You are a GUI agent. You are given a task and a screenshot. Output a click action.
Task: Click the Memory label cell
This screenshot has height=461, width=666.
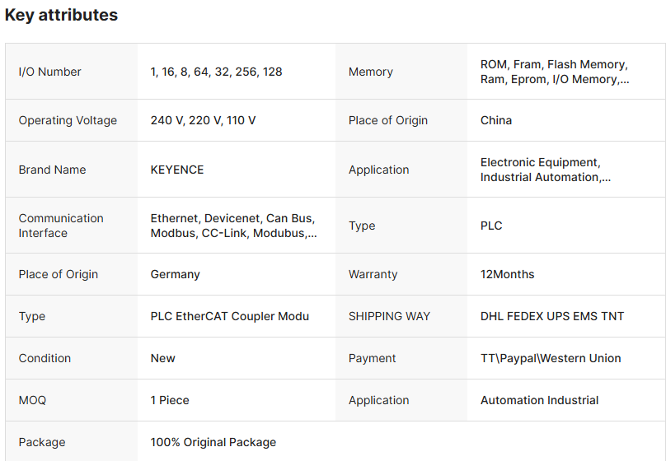pos(370,72)
